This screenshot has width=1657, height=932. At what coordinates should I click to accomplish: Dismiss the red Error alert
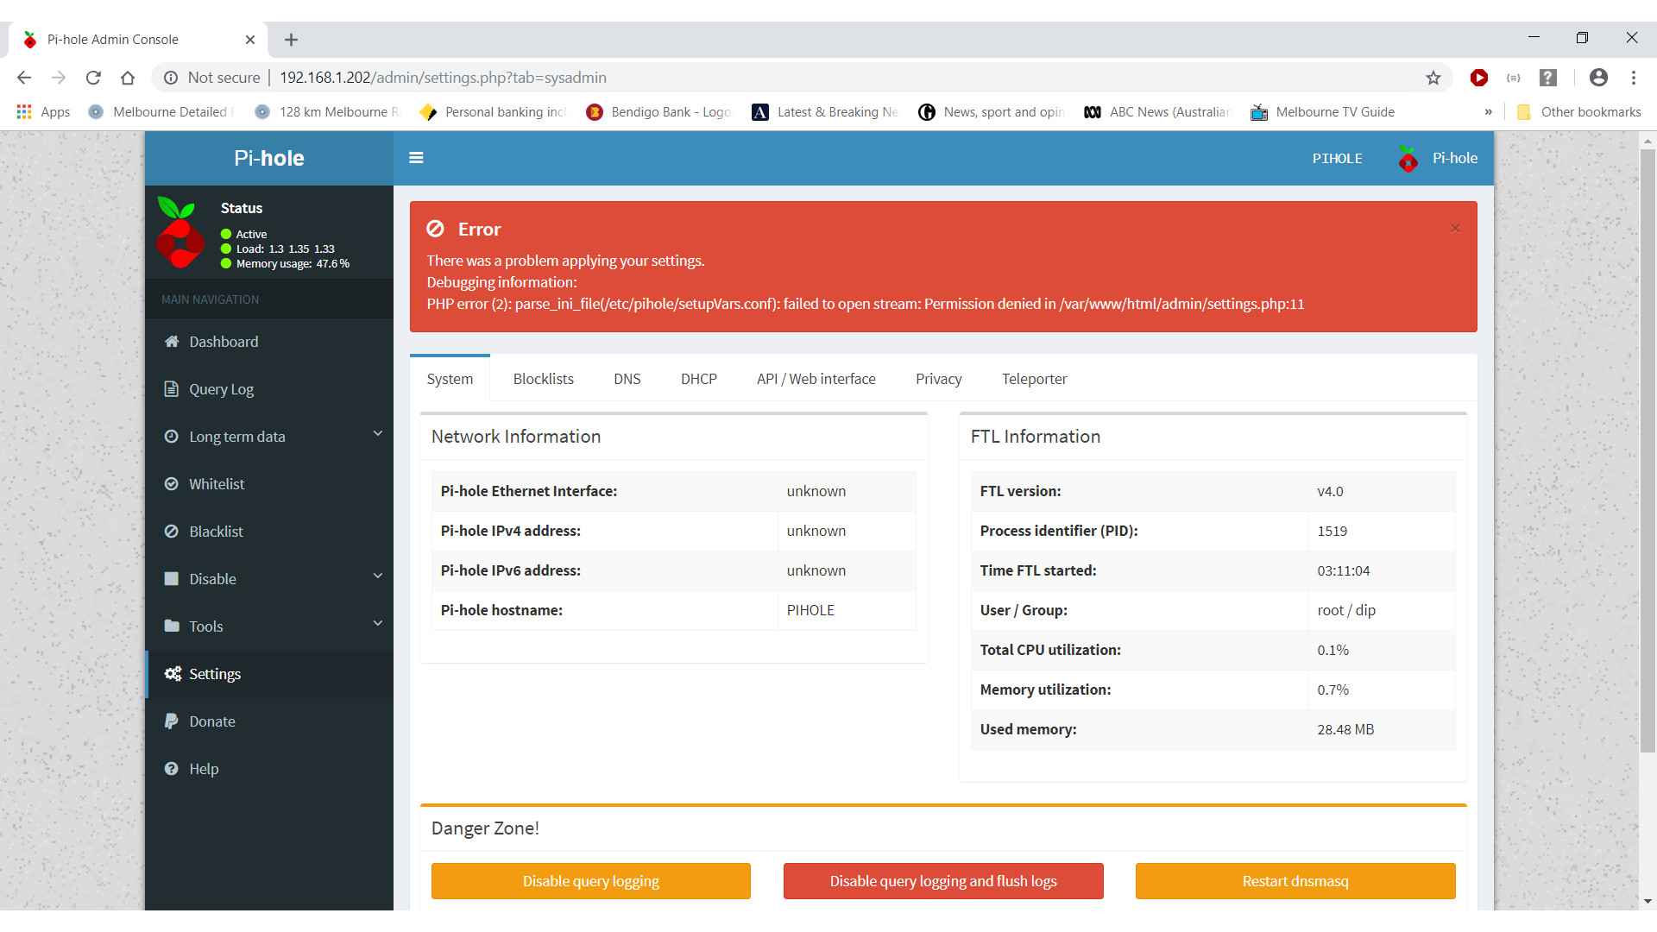point(1455,229)
